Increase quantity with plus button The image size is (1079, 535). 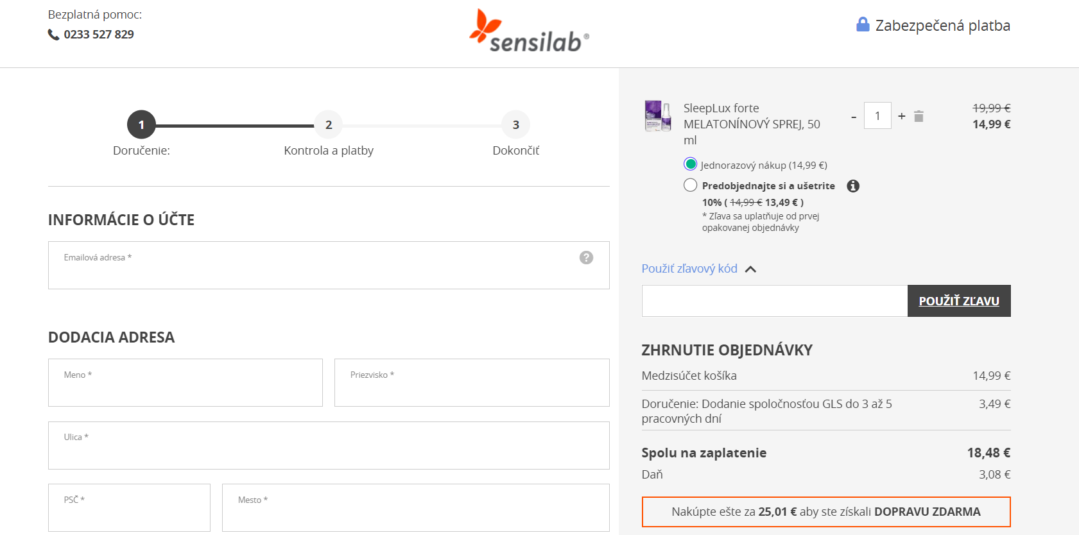(901, 116)
